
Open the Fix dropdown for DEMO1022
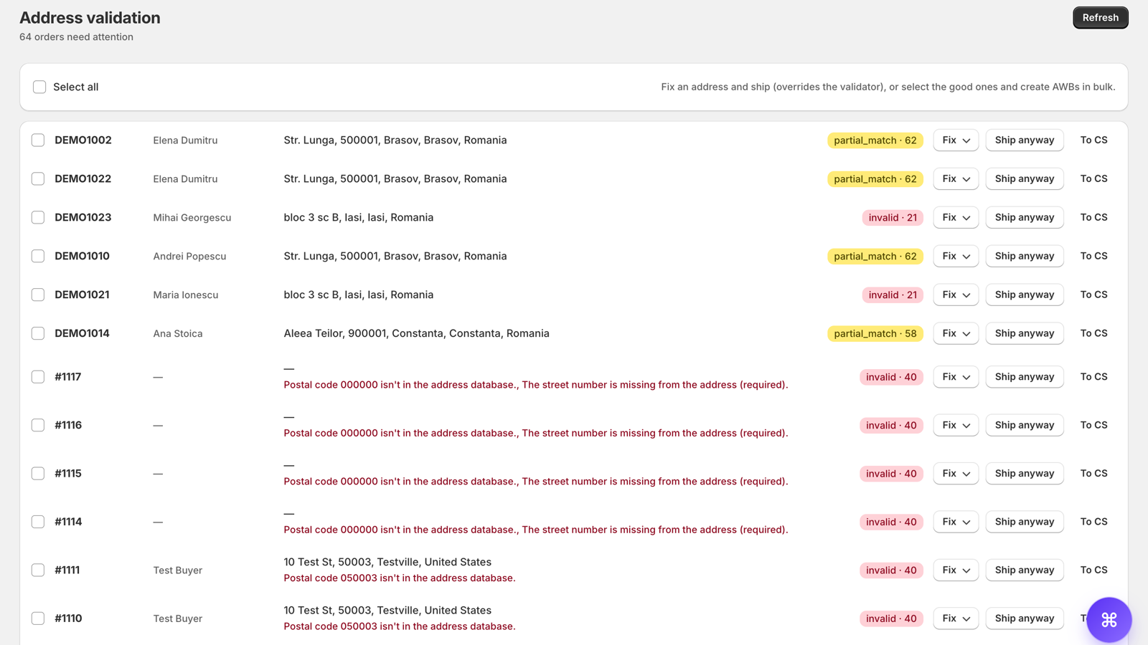[956, 179]
